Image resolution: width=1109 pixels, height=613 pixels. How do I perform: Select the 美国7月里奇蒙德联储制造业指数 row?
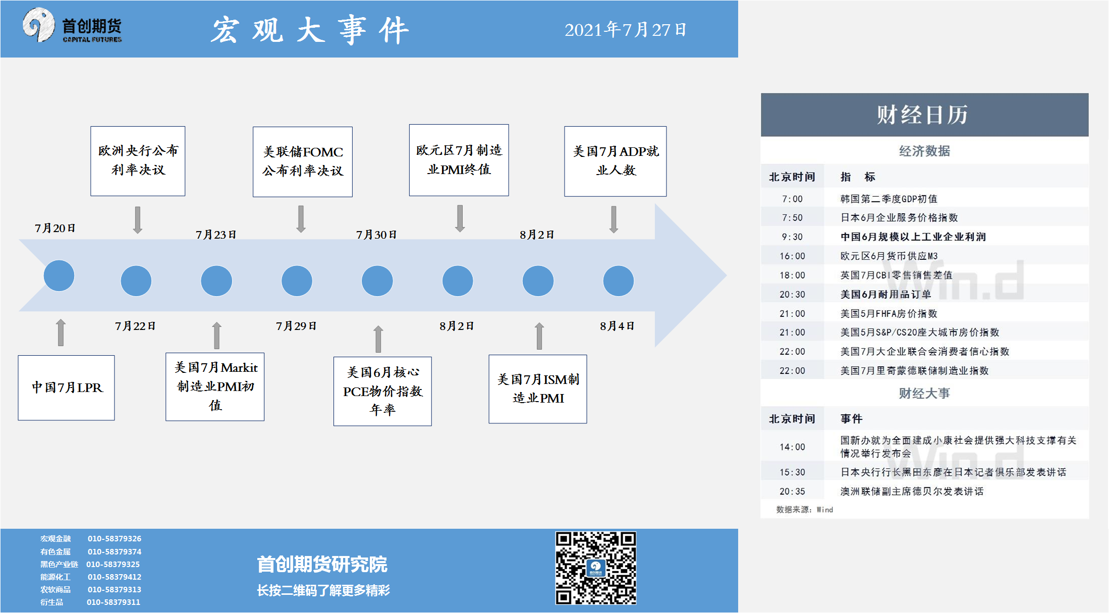924,370
